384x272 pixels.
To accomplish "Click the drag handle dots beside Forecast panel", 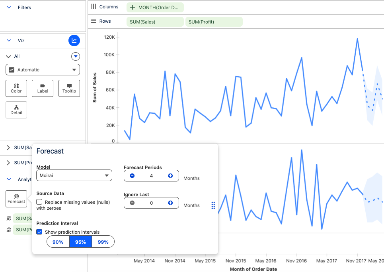I will (x=213, y=205).
